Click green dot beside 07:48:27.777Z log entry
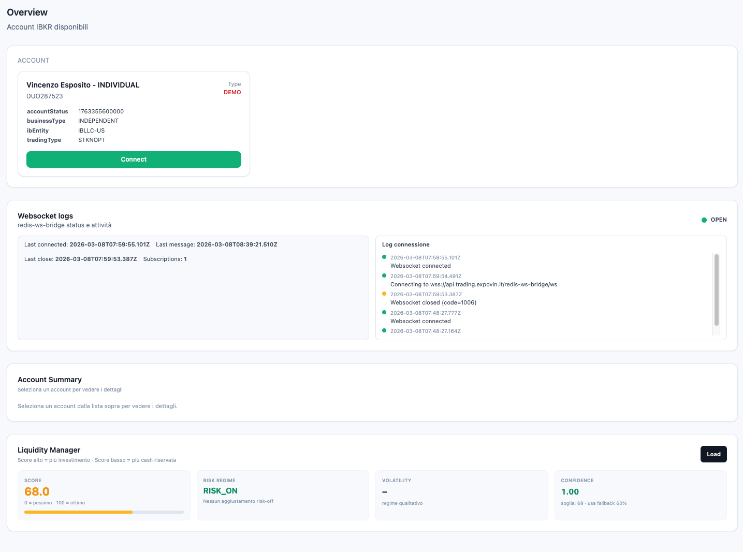This screenshot has height=552, width=743. coord(384,312)
